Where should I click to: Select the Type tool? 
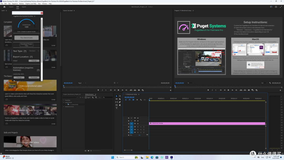(116, 108)
